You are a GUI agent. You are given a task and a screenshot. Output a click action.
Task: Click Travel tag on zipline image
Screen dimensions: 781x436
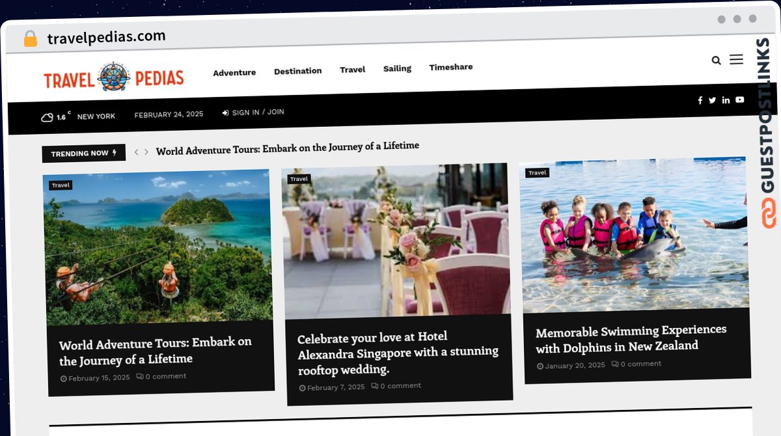pos(61,185)
